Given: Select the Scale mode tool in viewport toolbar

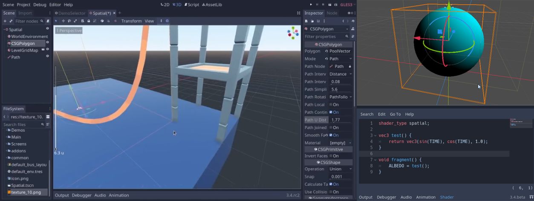Looking at the screenshot, I should [75, 21].
